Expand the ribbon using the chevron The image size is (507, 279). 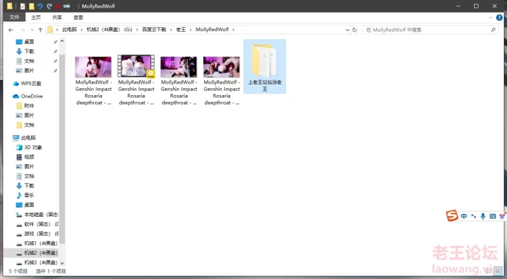pos(491,18)
